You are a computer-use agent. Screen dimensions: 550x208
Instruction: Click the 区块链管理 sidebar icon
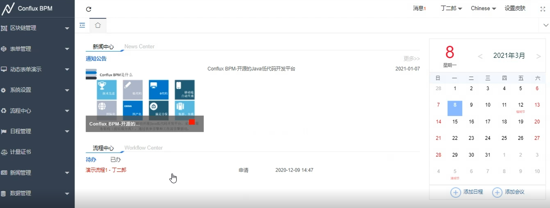[4, 28]
